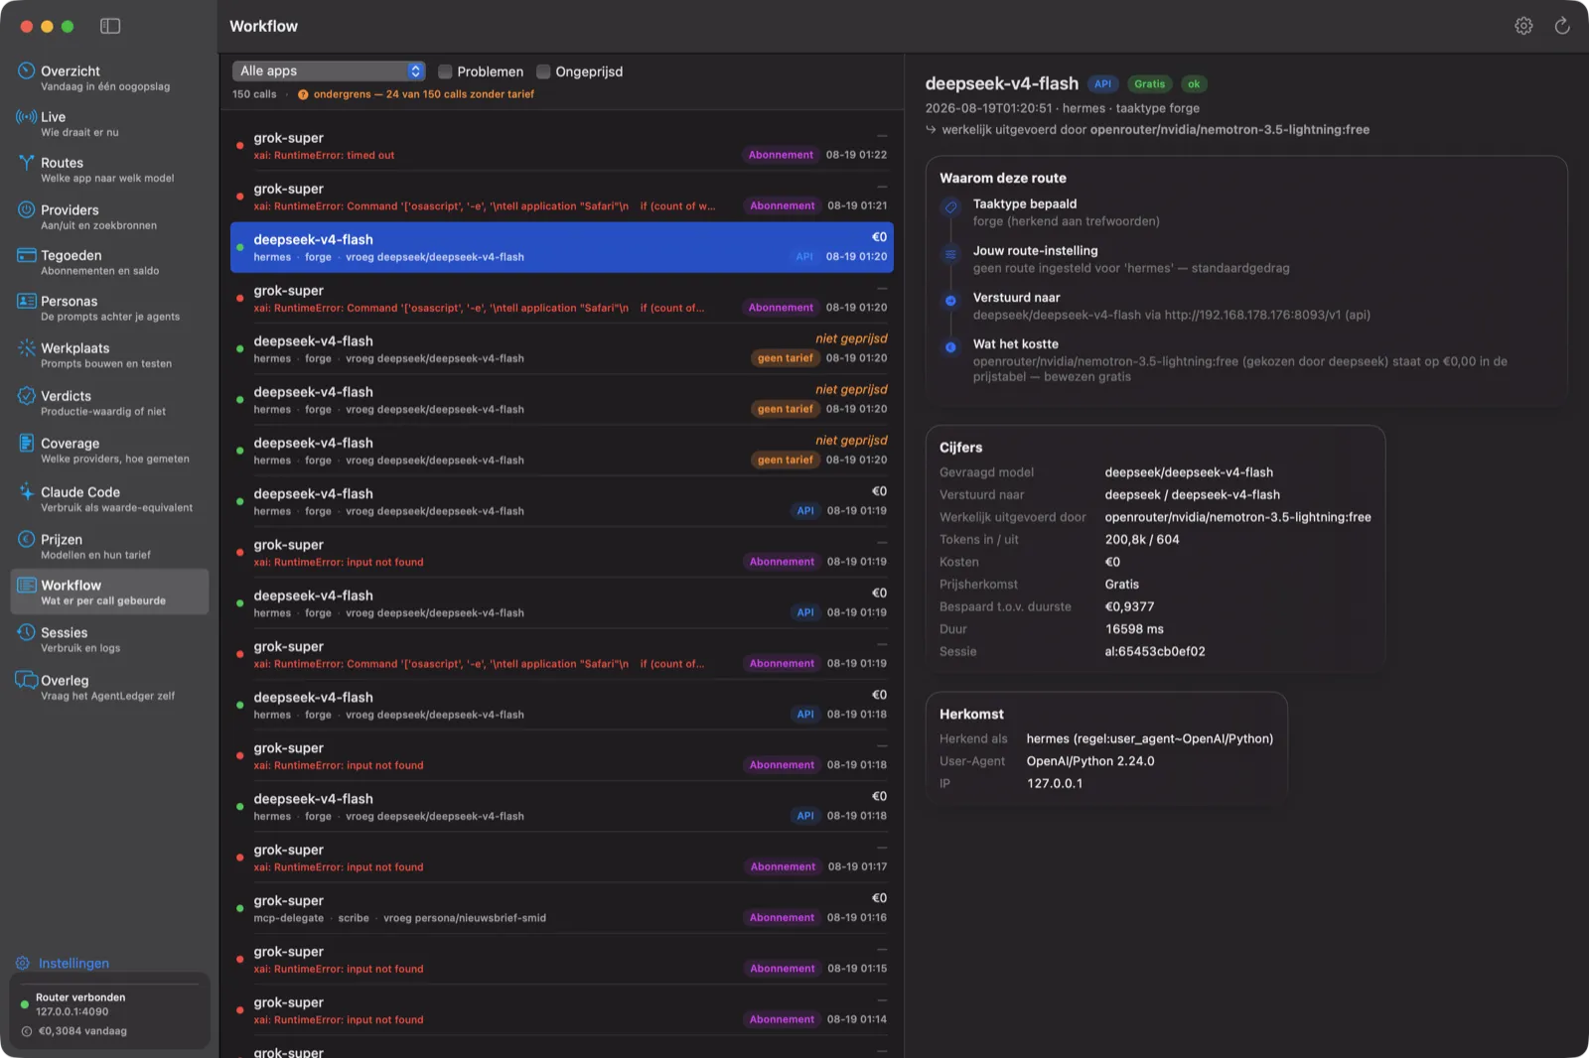Viewport: 1589px width, 1058px height.
Task: Select grok-super call at 08-19 01:14
Action: coord(562,1010)
